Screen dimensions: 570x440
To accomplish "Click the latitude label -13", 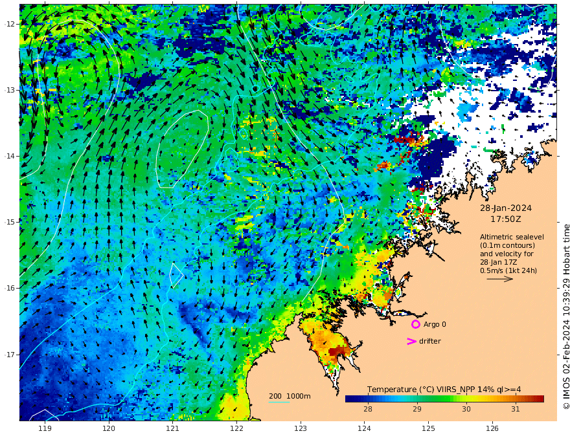I will 9,90.
